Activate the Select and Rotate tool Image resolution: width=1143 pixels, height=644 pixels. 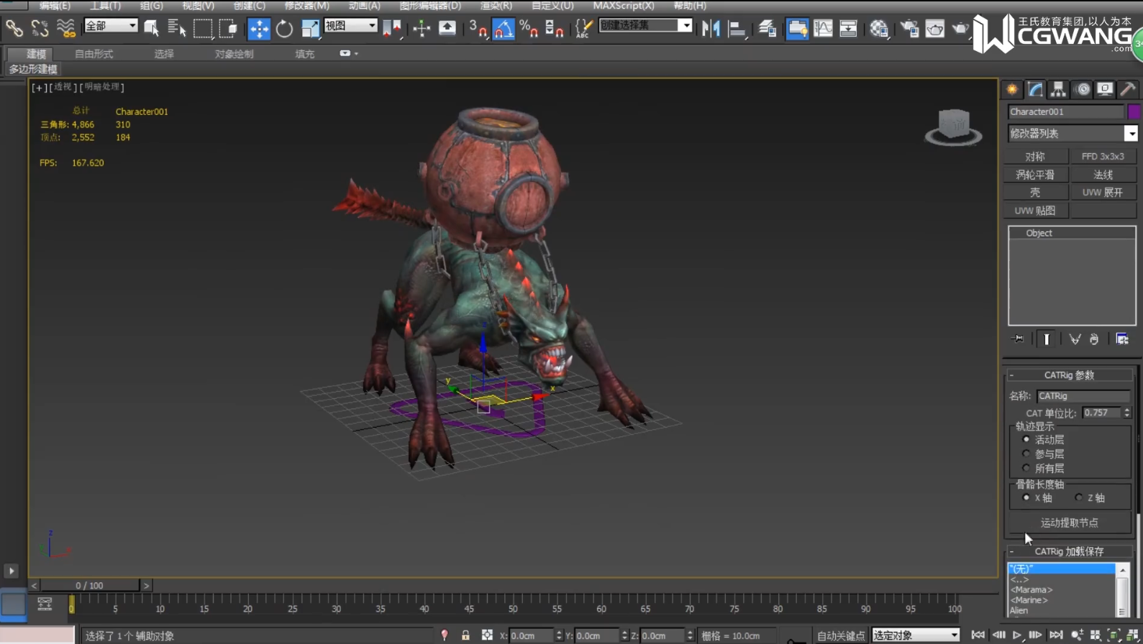284,28
